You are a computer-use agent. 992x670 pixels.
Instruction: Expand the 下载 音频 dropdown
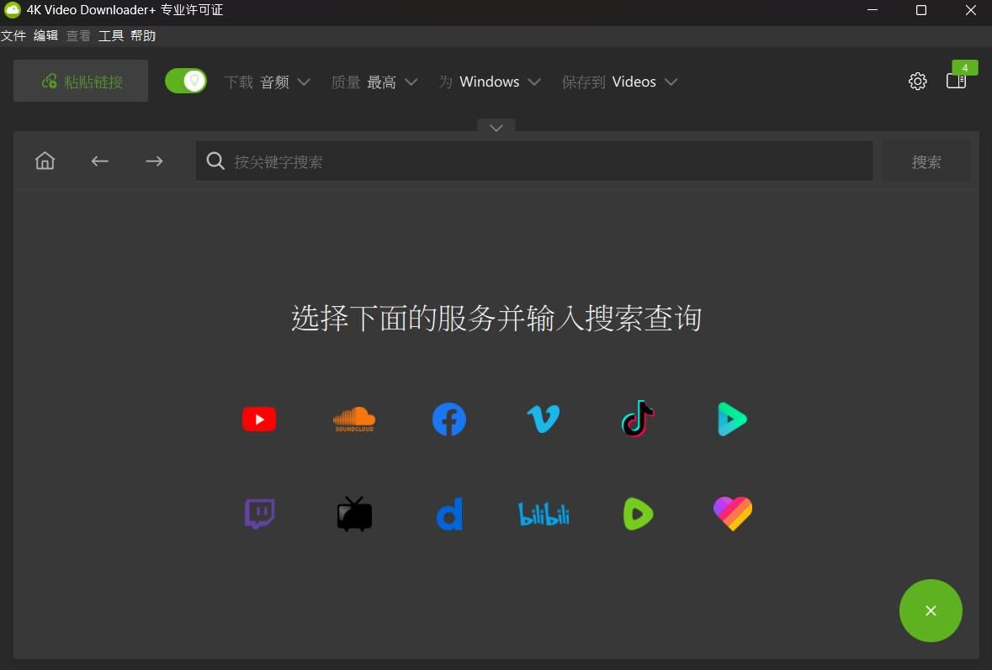pyautogui.click(x=268, y=82)
